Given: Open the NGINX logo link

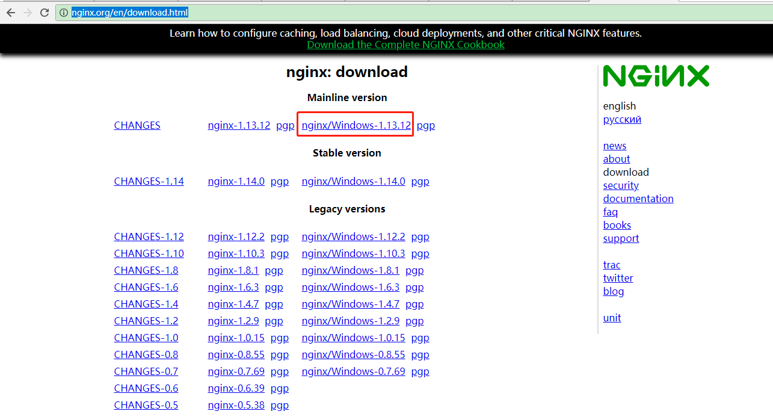Looking at the screenshot, I should point(656,76).
